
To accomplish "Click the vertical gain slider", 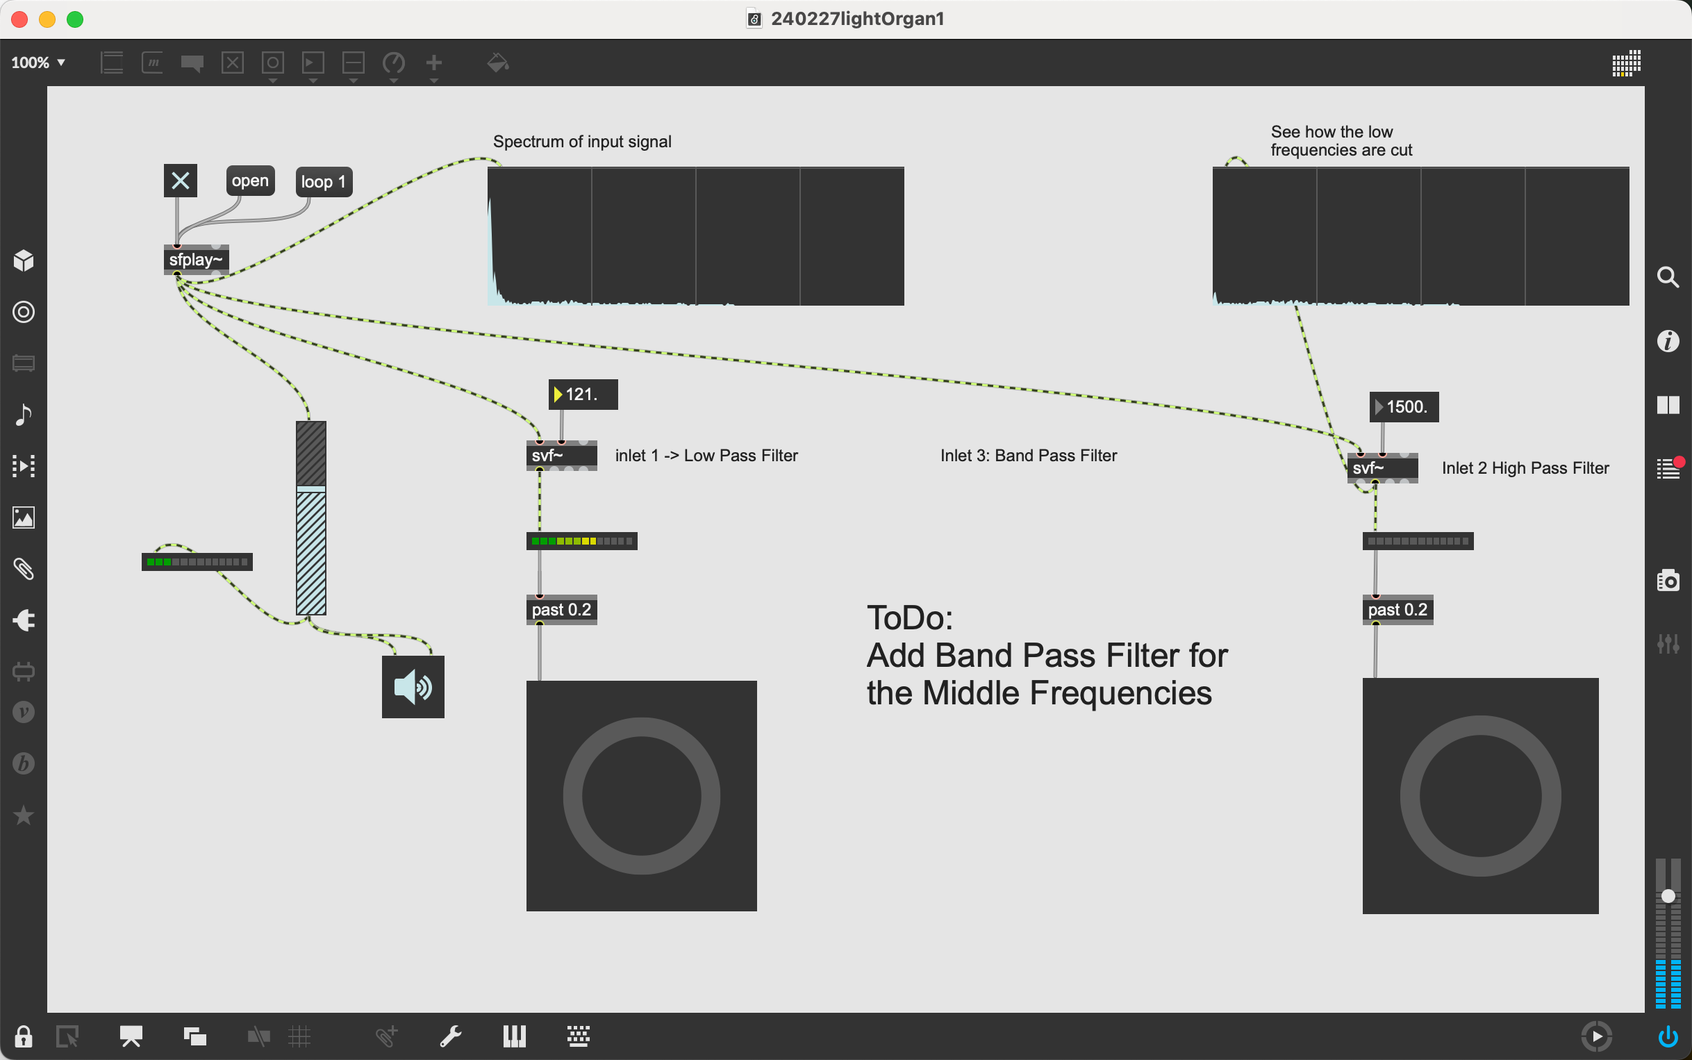I will tap(310, 519).
